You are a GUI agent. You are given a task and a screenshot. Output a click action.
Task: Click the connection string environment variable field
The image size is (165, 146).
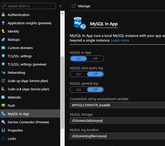click(117, 105)
